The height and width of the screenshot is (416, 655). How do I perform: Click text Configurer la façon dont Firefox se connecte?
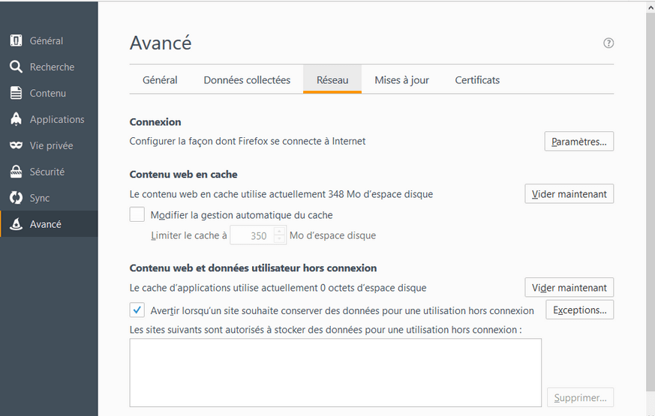pos(248,142)
